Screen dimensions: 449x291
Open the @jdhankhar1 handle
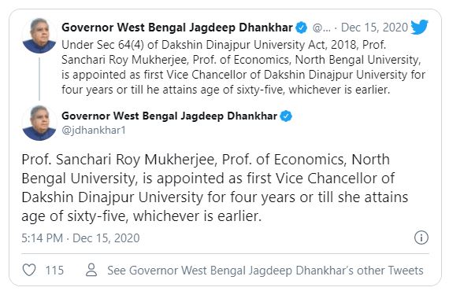[x=94, y=131]
